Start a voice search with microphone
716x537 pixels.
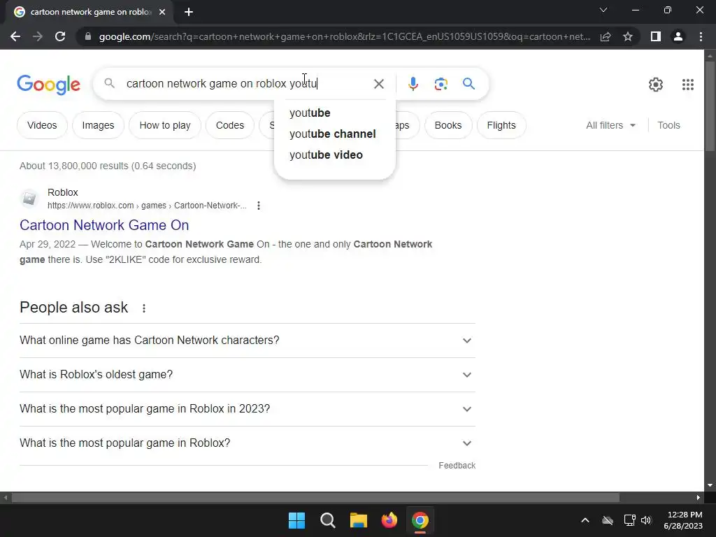click(x=413, y=84)
